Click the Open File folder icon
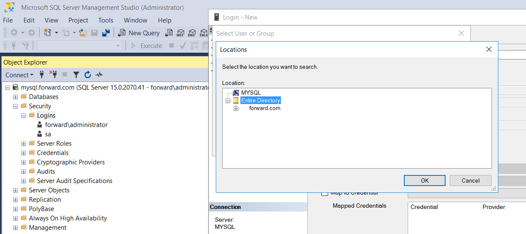 point(83,33)
